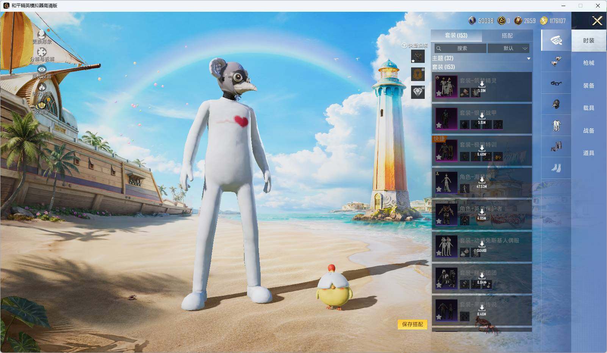Image resolution: width=607 pixels, height=353 pixels.
Task: Open the 默认 sort dropdown
Action: pos(508,48)
